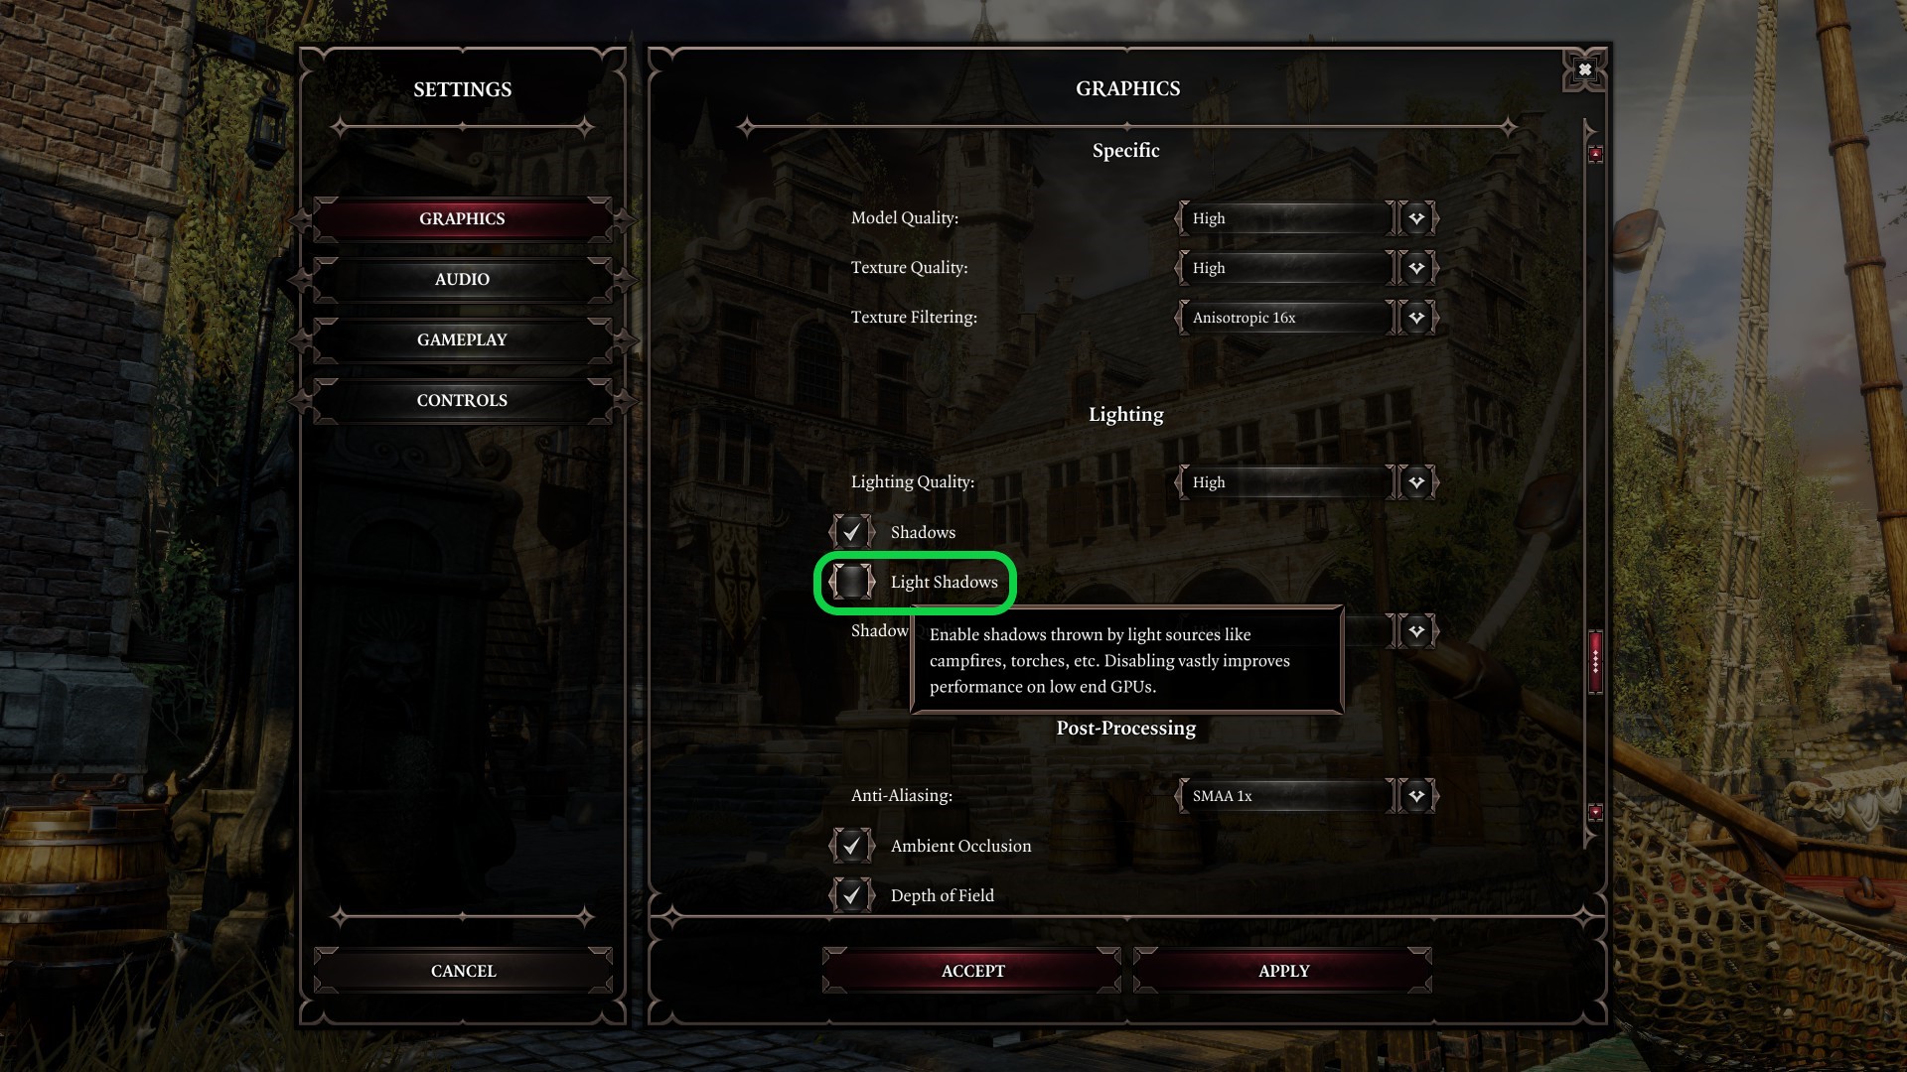
Task: Close the settings window with the X icon
Action: 1584,69
